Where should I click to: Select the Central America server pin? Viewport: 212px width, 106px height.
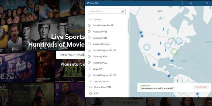pos(169,76)
